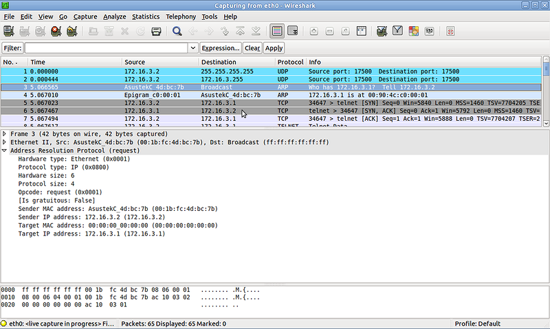The width and height of the screenshot is (550, 329).
Task: Find a packet with the magnifier icon
Action: coord(177,31)
